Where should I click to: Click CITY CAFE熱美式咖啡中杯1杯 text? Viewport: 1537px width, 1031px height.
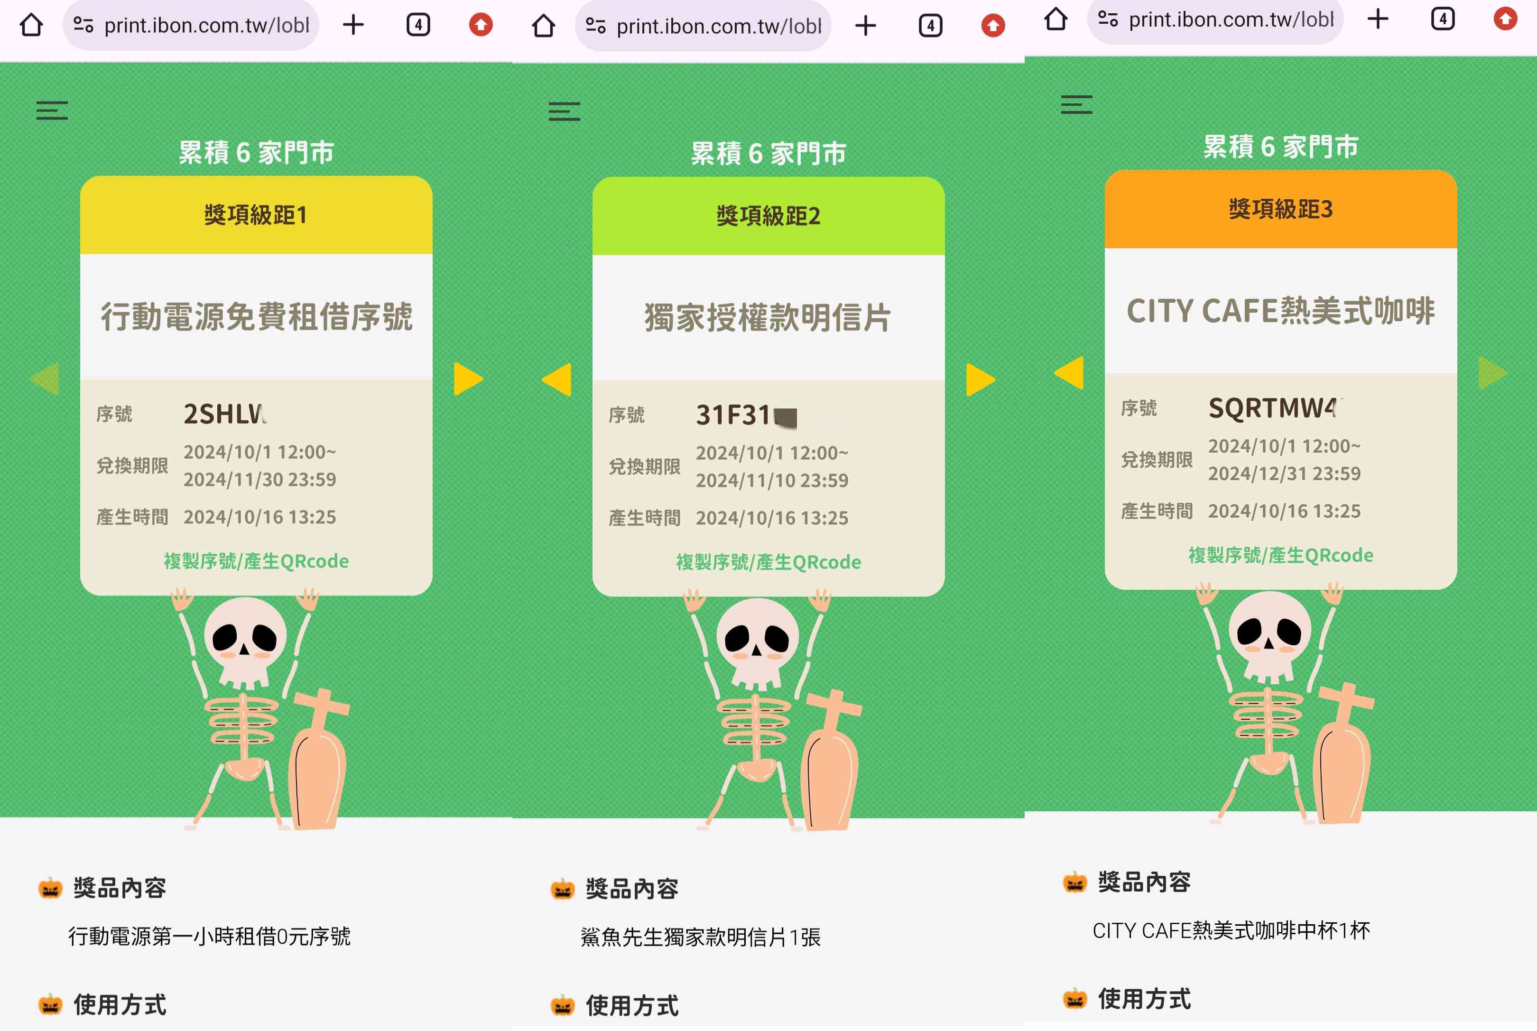pos(1231,930)
